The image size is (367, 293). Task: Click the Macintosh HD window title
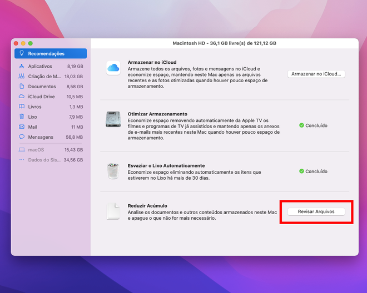pyautogui.click(x=224, y=43)
